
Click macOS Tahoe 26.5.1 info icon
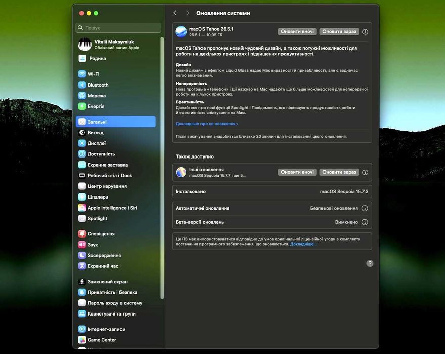coord(365,32)
